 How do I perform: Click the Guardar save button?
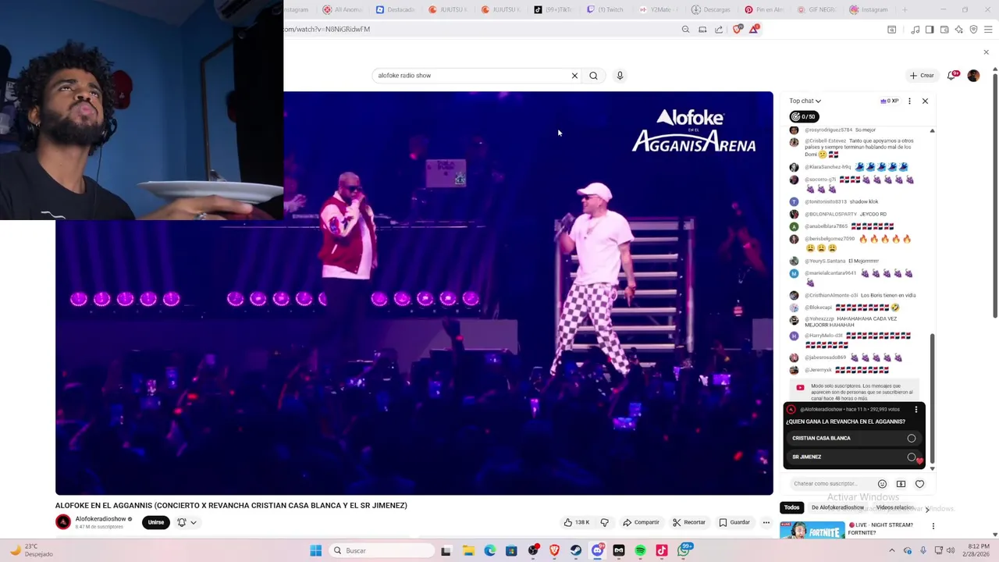(734, 522)
